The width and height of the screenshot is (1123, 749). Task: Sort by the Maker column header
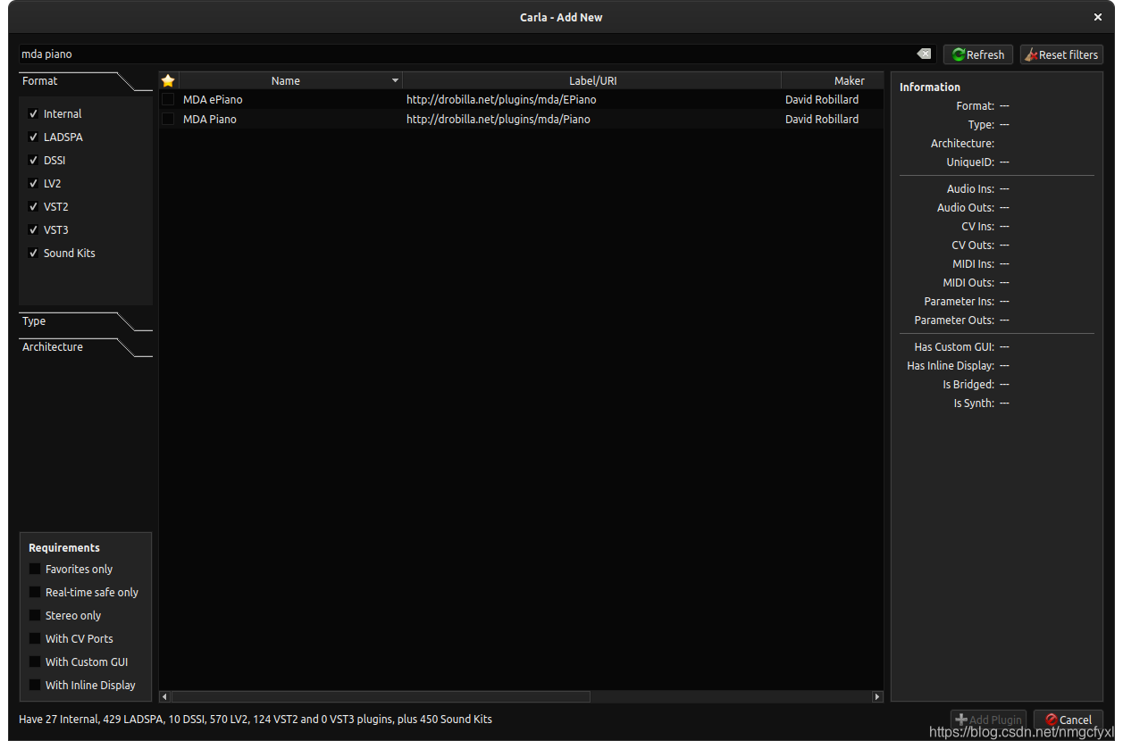(x=833, y=80)
